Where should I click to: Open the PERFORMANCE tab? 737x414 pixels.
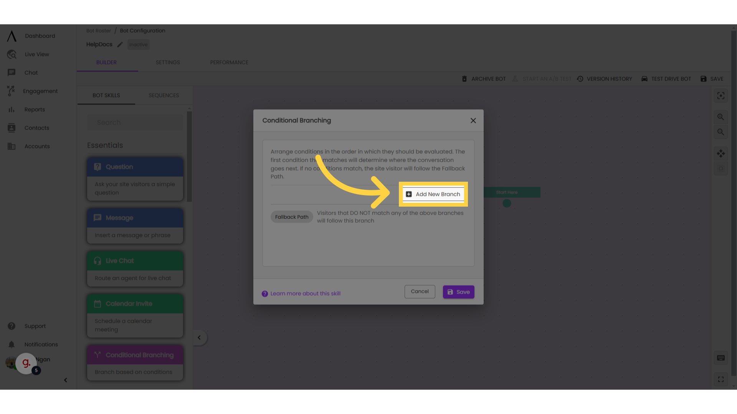[229, 62]
